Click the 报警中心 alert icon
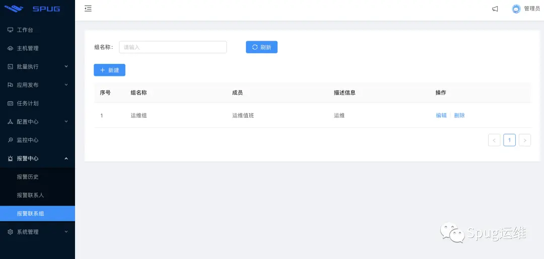Viewport: 544px width, 259px height. 11,158
